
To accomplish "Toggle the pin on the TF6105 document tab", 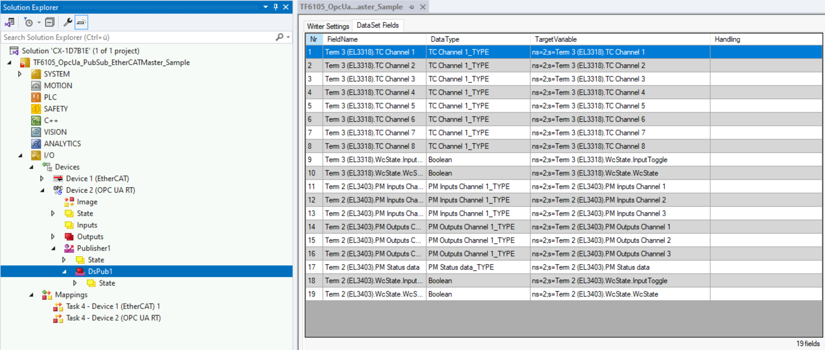I will pos(411,7).
